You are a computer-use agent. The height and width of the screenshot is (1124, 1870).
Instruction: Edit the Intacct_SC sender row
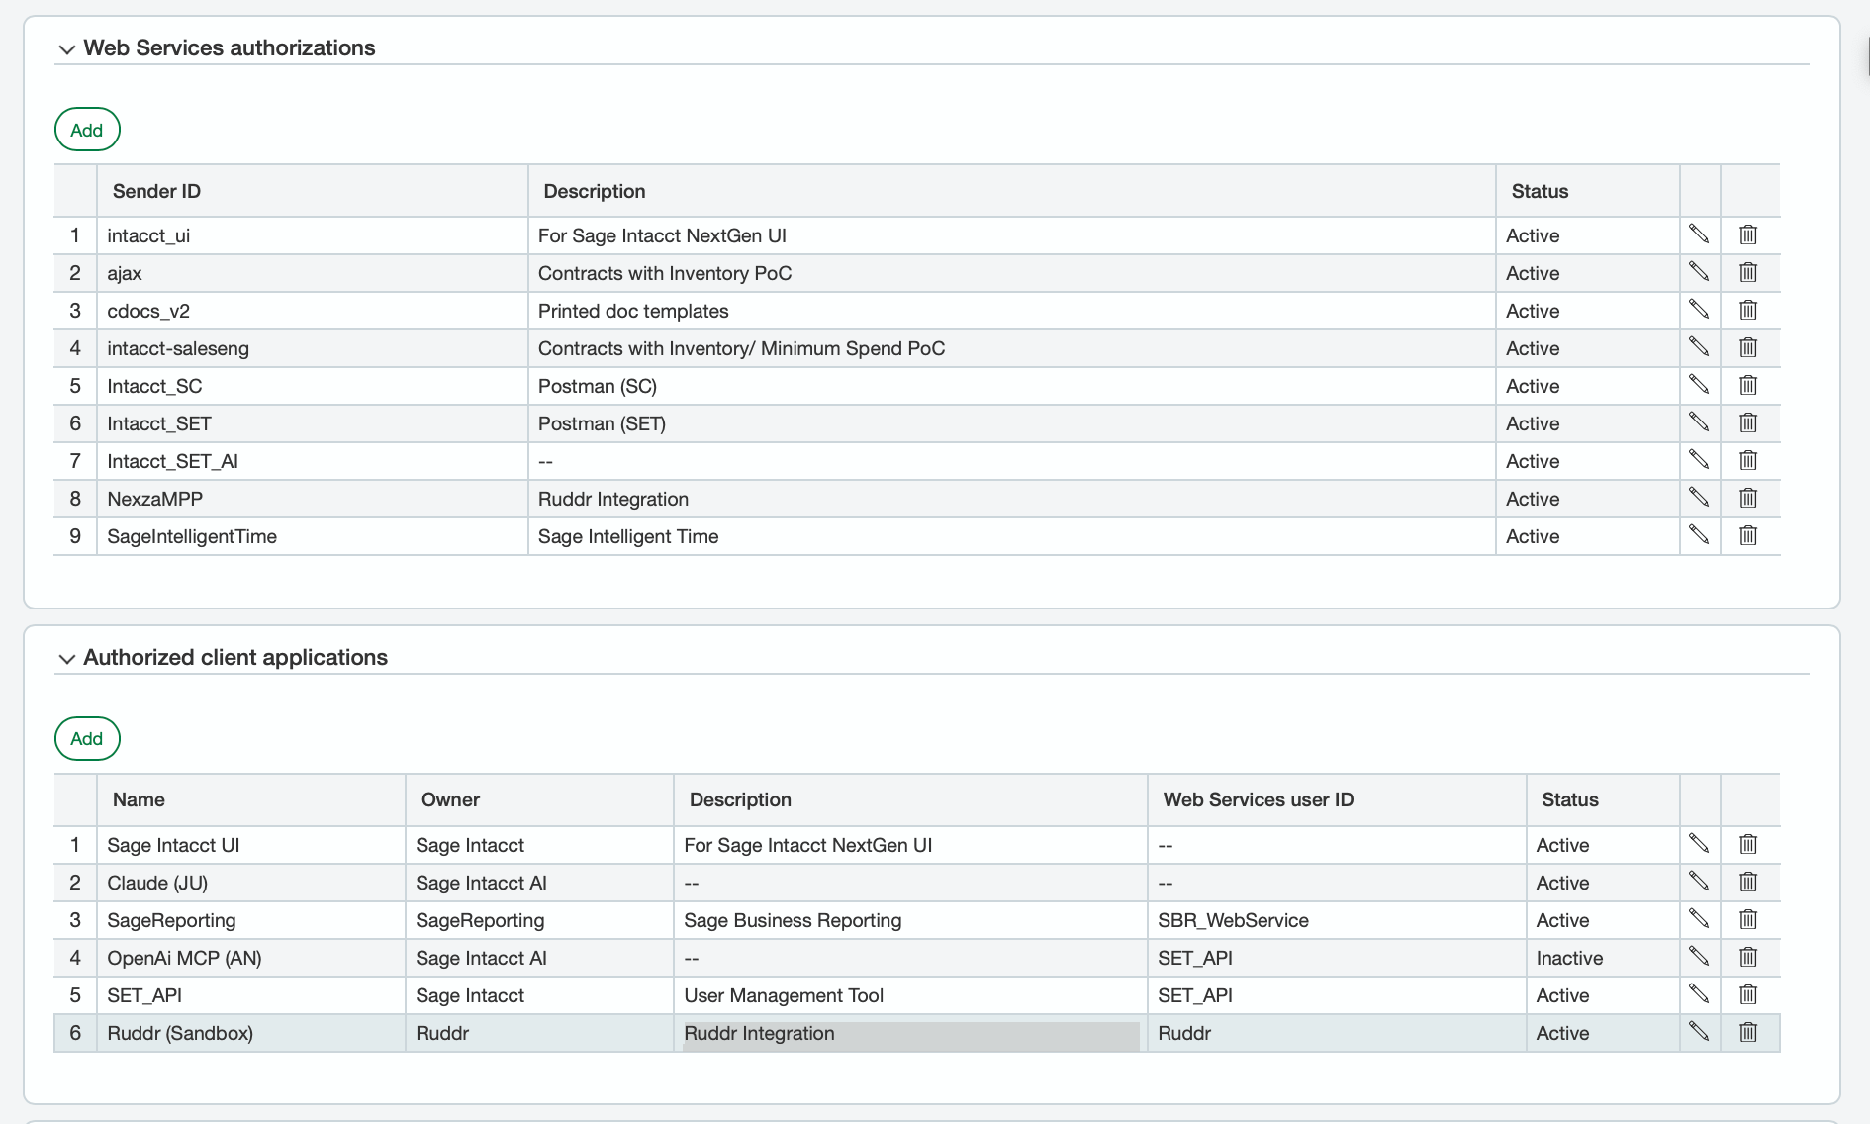click(1699, 385)
